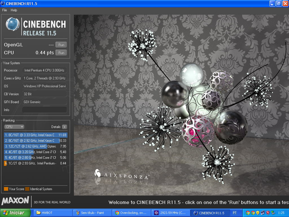The width and height of the screenshot is (289, 217).
Task: Click the brown Identical System legend swatch
Action: tap(27, 189)
